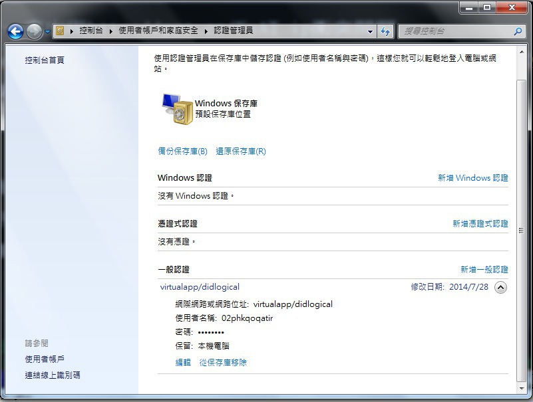533x402 pixels.
Task: Open the recent pages dropdown arrow
Action: 48,32
